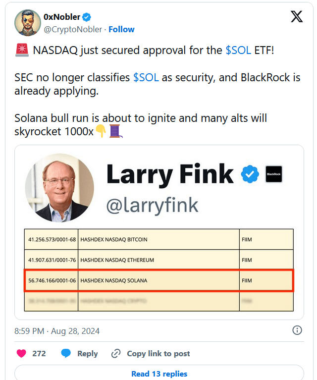Click the X logo icon
The height and width of the screenshot is (380, 317).
click(x=296, y=17)
